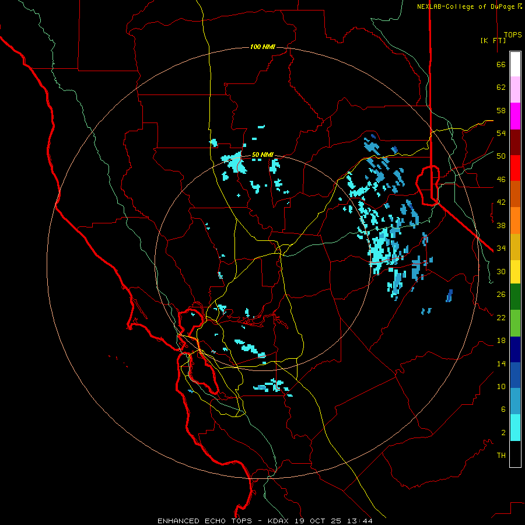The height and width of the screenshot is (525, 525).
Task: Click the legend value 18
Action: coord(501,341)
